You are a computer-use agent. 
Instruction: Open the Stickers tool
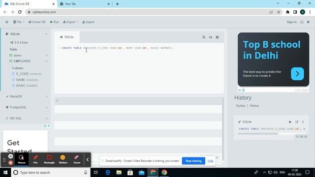click(x=63, y=159)
